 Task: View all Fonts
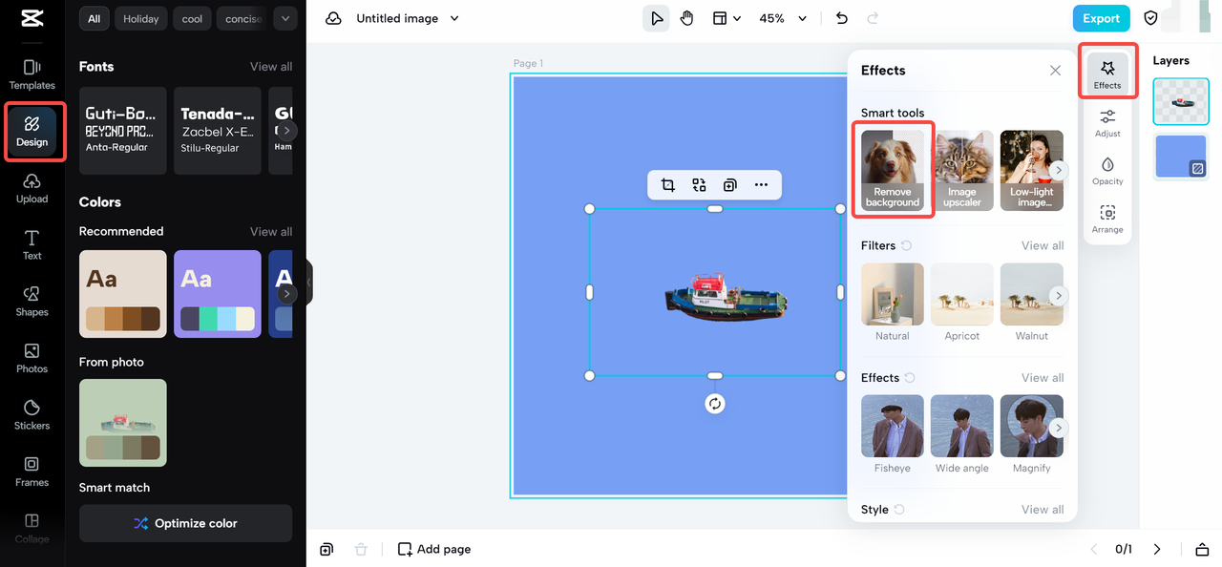271,66
